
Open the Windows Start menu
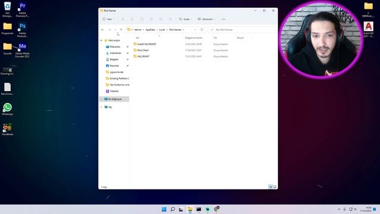164,209
